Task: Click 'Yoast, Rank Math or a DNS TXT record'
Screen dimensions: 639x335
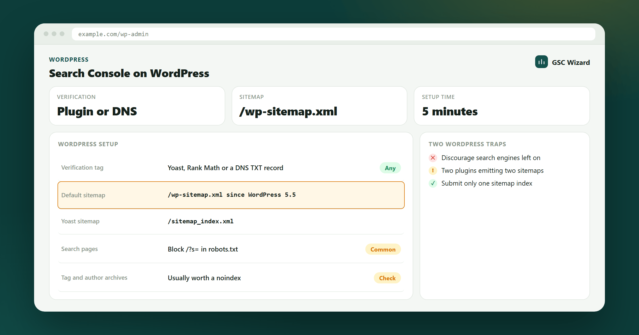Action: [226, 168]
